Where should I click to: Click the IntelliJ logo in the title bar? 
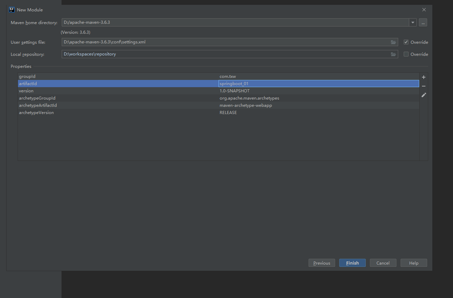(x=12, y=10)
